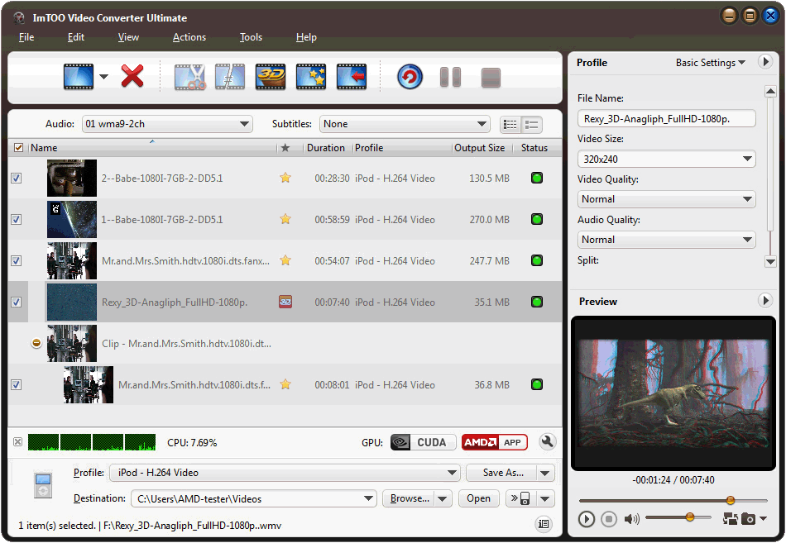This screenshot has width=786, height=543.
Task: Open the Actions menu
Action: tap(189, 37)
